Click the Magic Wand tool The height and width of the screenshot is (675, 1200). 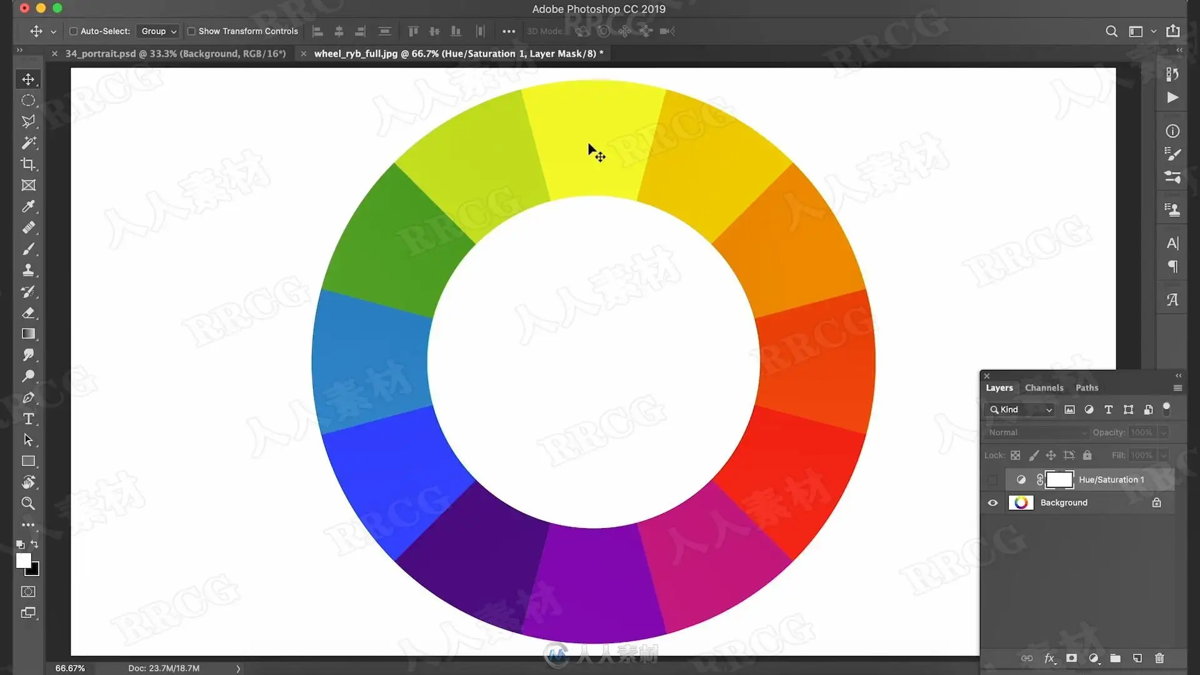coord(28,143)
